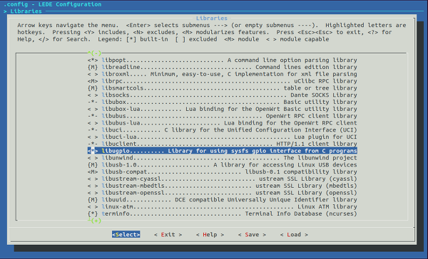Select the libubus RPC client row
Viewport: 428px width, 259px height.
(229, 116)
